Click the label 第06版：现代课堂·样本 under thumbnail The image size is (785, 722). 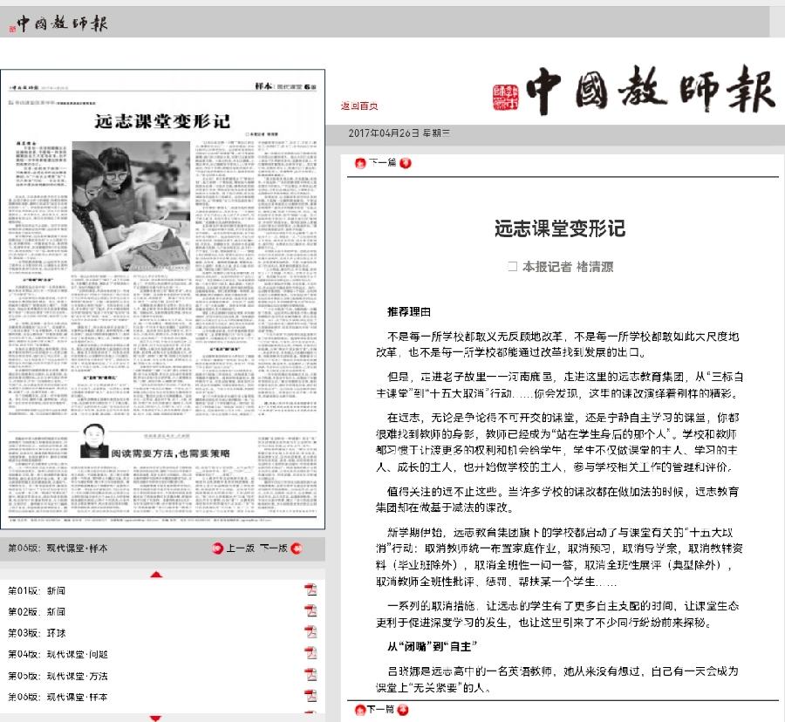coord(58,548)
